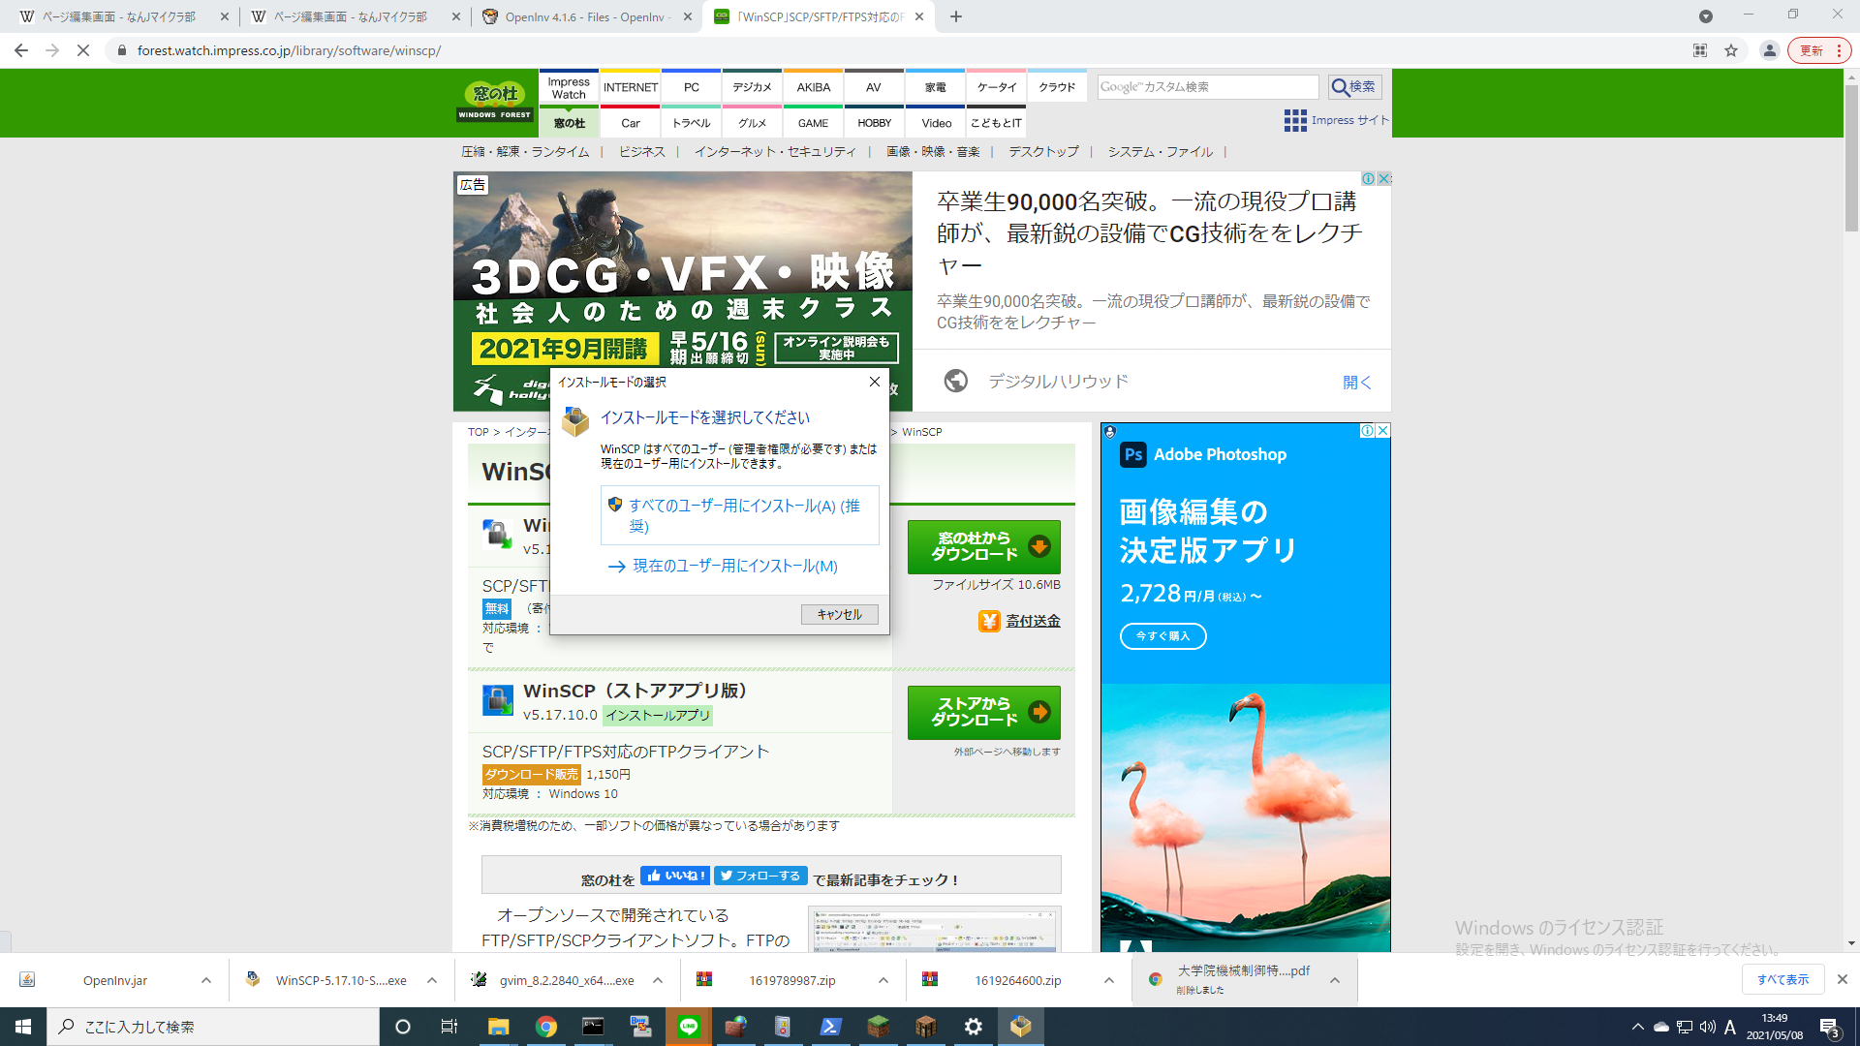Close the downloads bar
The image size is (1860, 1046).
(x=1843, y=979)
